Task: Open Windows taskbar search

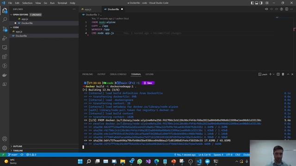Action: [x=89, y=161]
